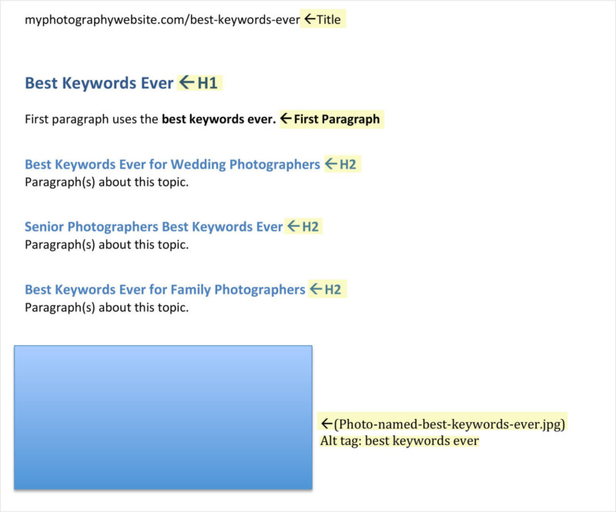Image resolution: width=616 pixels, height=512 pixels.
Task: Open the Family Photographers heading
Action: (x=164, y=289)
